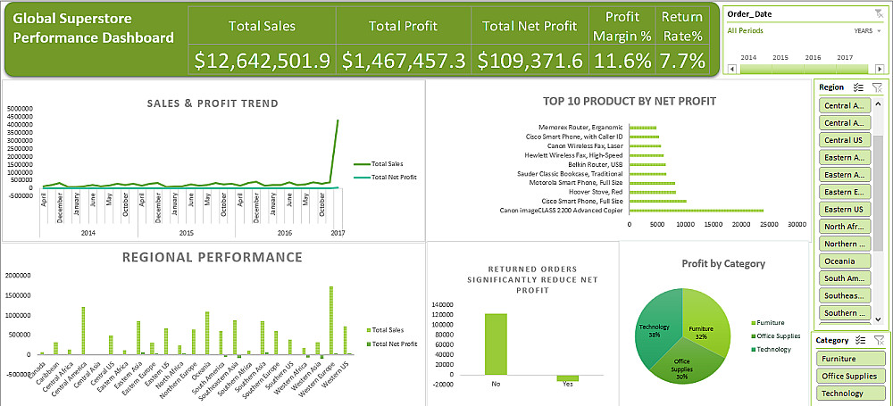
Task: Filter by Southeas... region slicer item
Action: click(x=845, y=295)
